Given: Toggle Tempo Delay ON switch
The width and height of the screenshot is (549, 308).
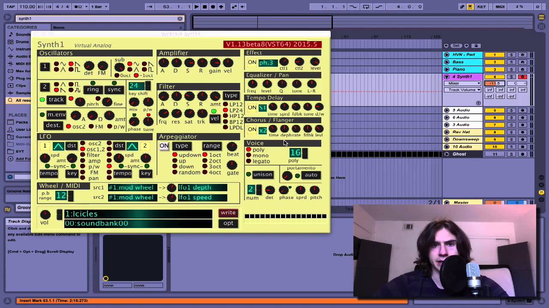Looking at the screenshot, I should (x=252, y=107).
